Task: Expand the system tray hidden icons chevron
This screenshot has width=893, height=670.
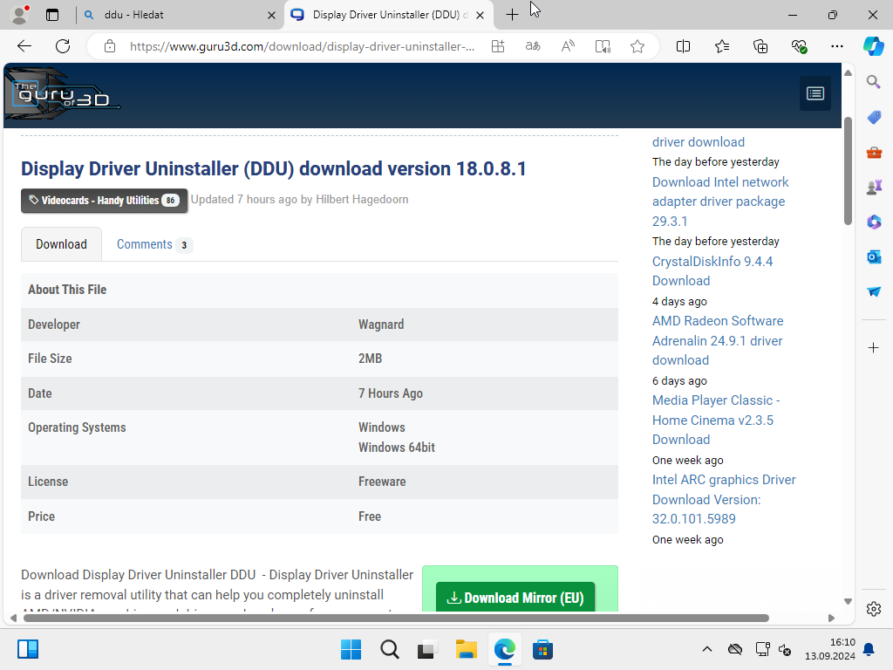Action: (707, 649)
